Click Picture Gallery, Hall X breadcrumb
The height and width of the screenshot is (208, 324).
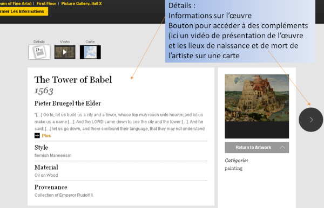pos(82,4)
